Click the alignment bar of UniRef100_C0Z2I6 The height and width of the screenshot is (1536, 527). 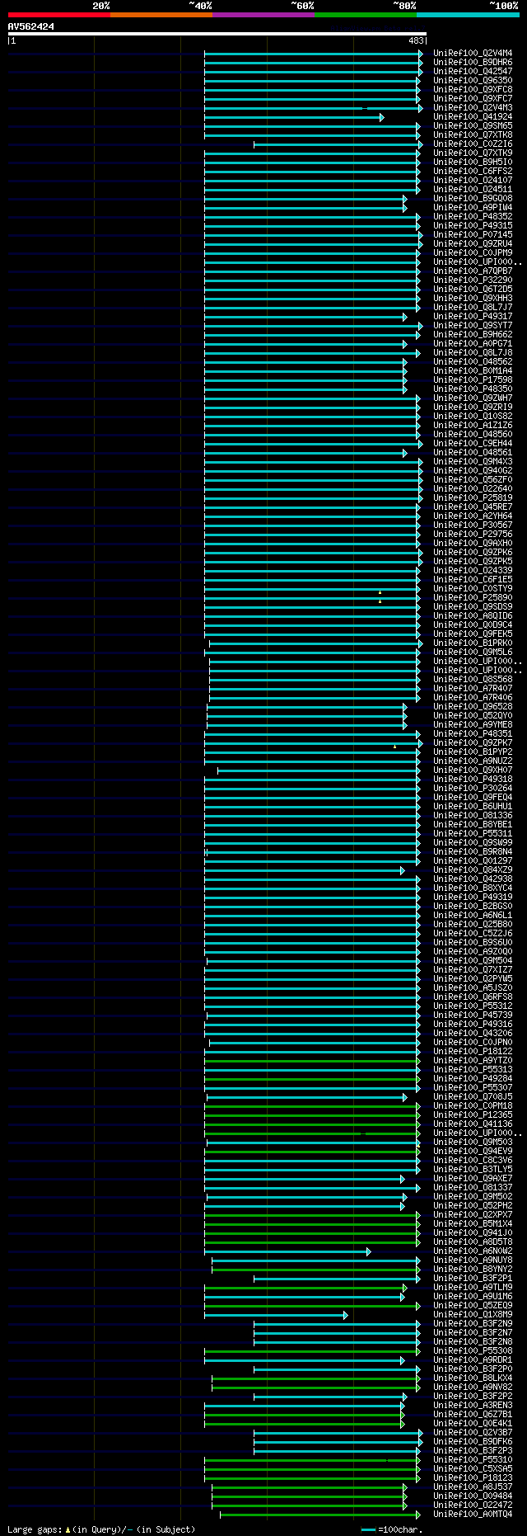(x=338, y=144)
